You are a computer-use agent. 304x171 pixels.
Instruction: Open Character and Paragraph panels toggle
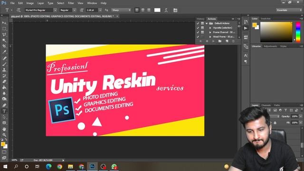point(175,10)
